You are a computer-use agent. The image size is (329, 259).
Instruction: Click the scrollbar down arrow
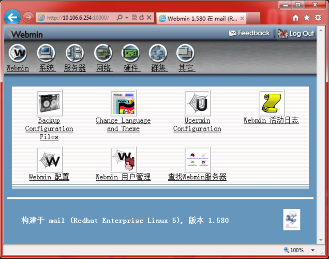(x=321, y=240)
